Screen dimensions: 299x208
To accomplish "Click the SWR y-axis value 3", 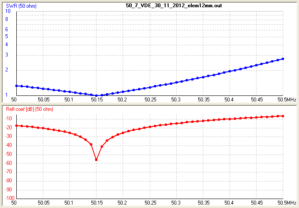I will 7,55.
